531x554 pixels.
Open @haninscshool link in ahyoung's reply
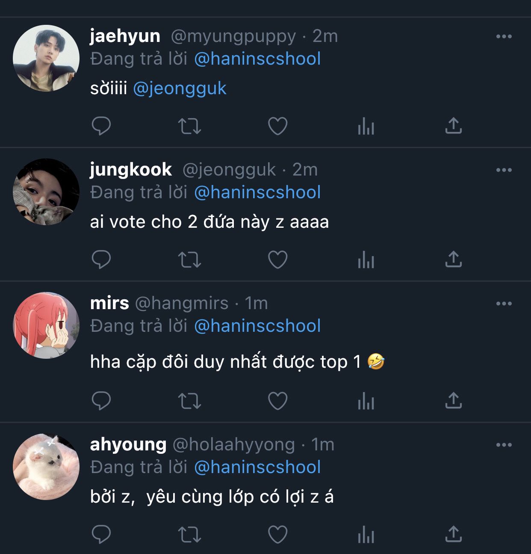click(257, 467)
